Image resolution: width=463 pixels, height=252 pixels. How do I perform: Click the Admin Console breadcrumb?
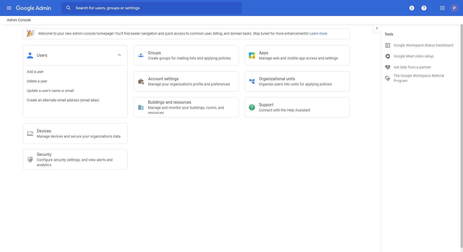tap(19, 20)
